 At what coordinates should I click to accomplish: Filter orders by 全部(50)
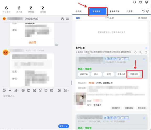[79, 52]
